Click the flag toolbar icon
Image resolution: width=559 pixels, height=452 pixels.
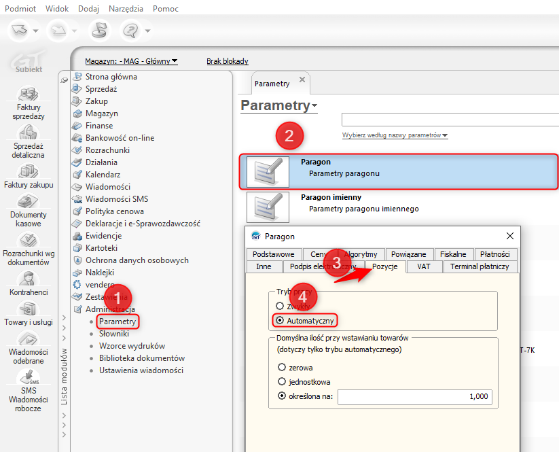pyautogui.click(x=99, y=31)
